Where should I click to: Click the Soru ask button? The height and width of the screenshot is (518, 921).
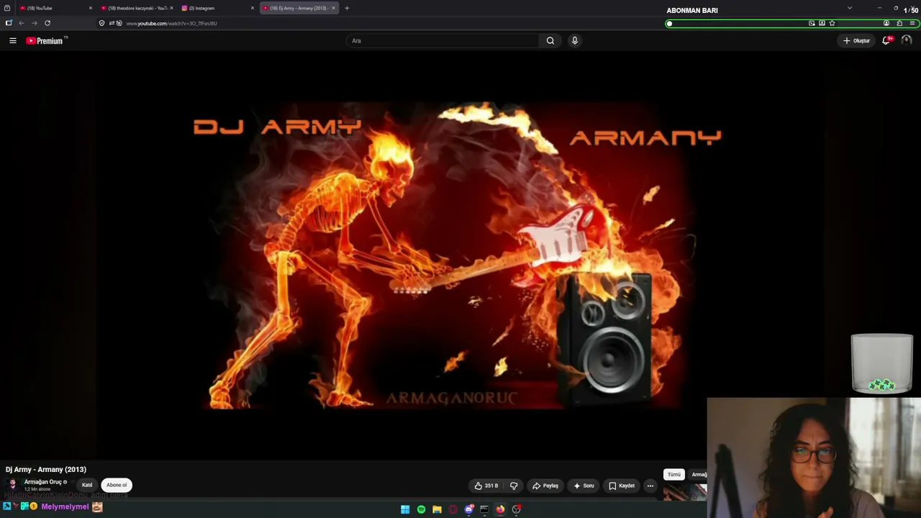click(584, 486)
